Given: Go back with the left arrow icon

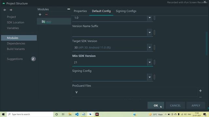Looking at the screenshot, I should point(5,10).
